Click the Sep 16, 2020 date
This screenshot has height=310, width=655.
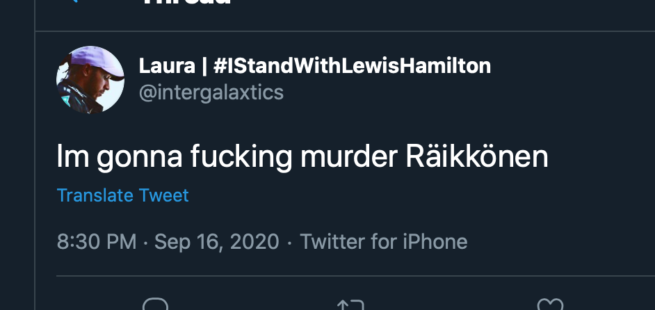point(216,241)
